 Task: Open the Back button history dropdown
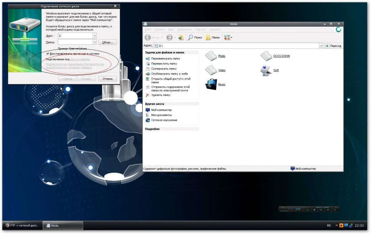(x=162, y=37)
